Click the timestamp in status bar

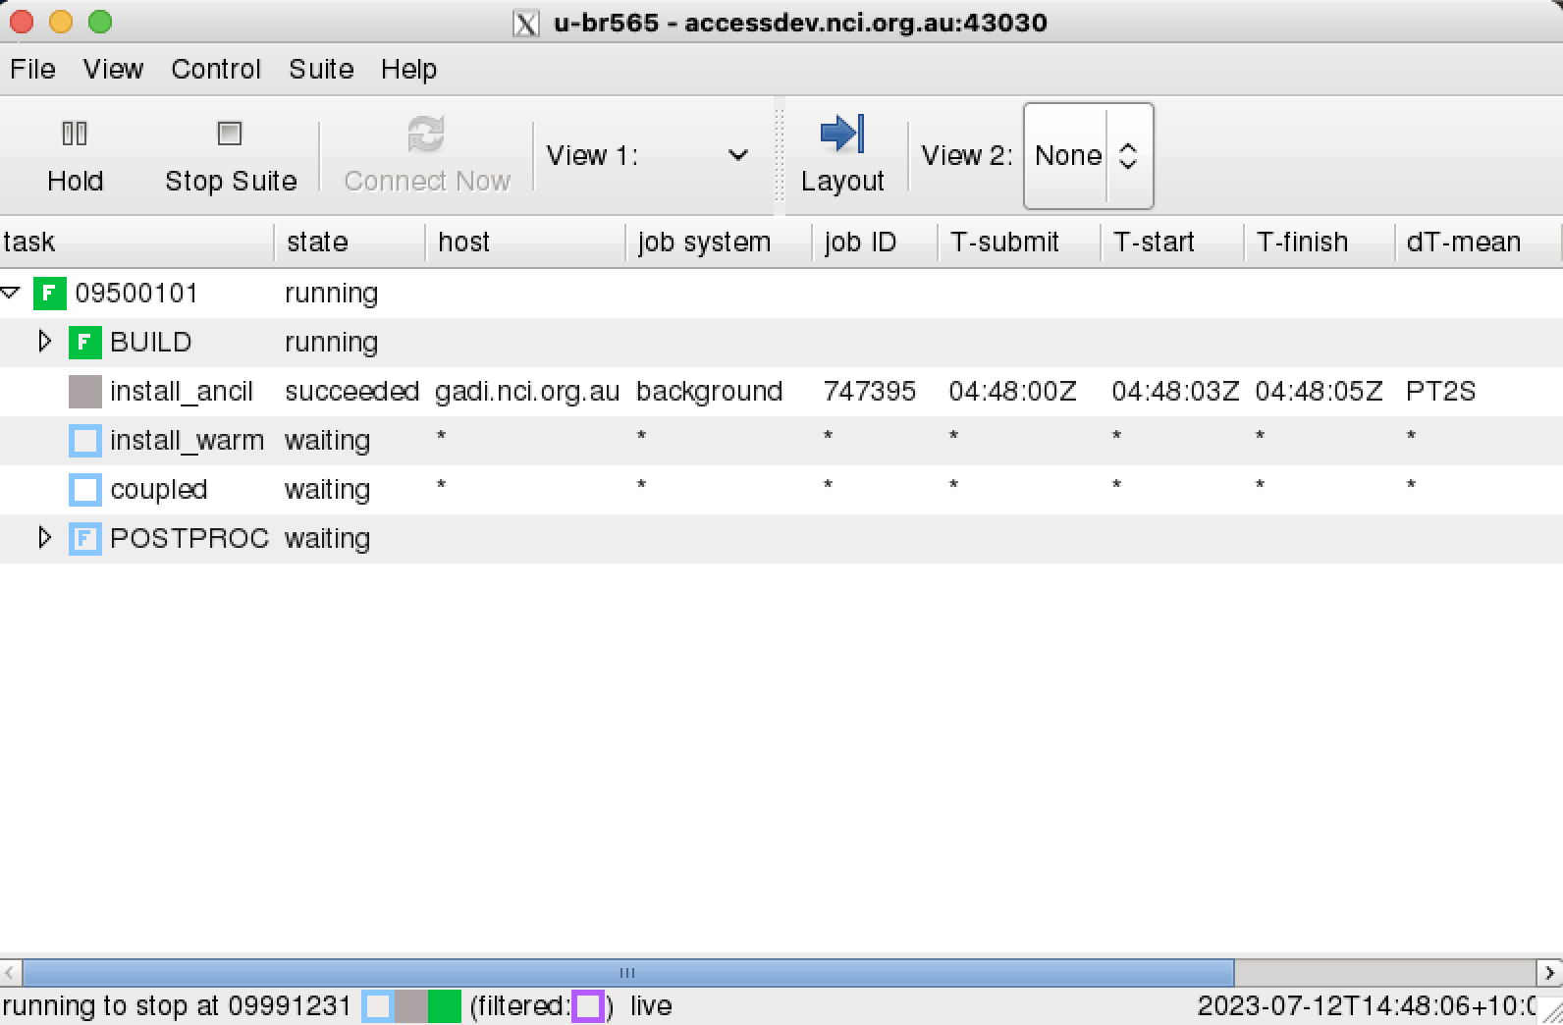coord(1368,1006)
